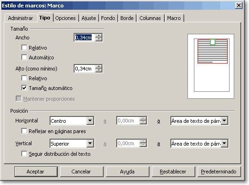Click the Cancelar button
Image resolution: width=249 pixels, height=185 pixels.
coord(81,172)
